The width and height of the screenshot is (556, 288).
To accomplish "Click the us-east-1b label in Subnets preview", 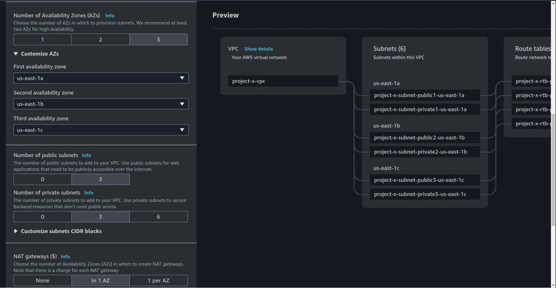I will click(x=386, y=126).
